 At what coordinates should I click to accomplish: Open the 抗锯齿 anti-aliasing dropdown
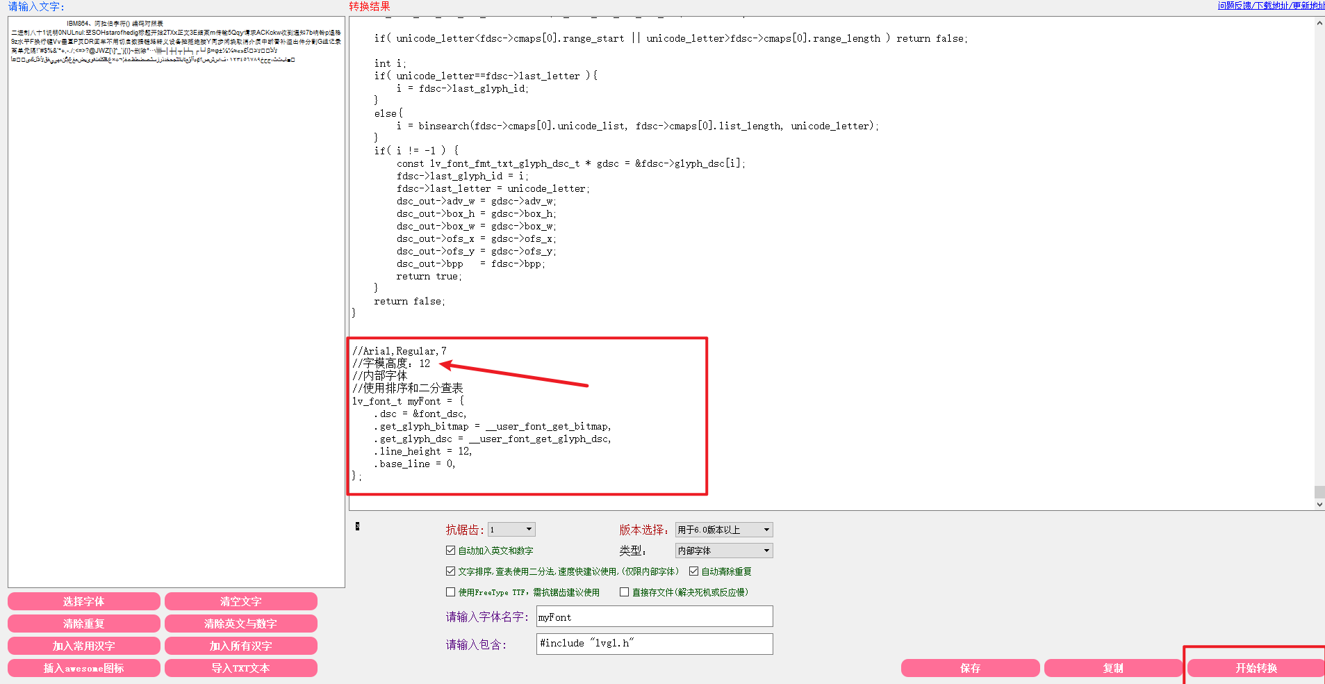511,530
